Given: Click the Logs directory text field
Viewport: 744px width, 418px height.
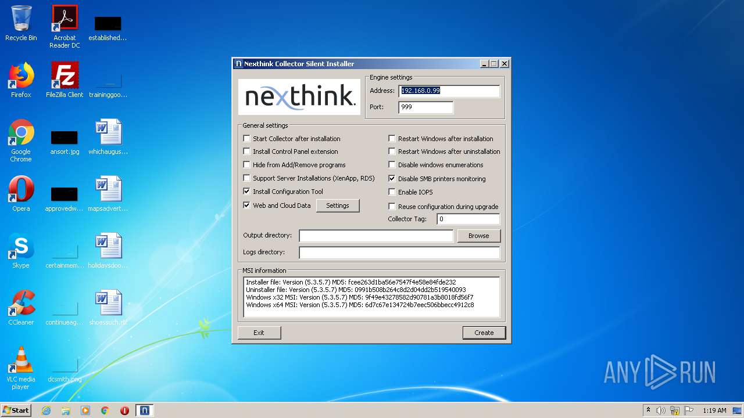Looking at the screenshot, I should tap(399, 253).
